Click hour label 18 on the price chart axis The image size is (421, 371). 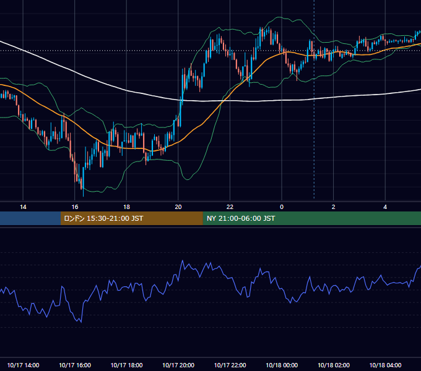point(126,207)
